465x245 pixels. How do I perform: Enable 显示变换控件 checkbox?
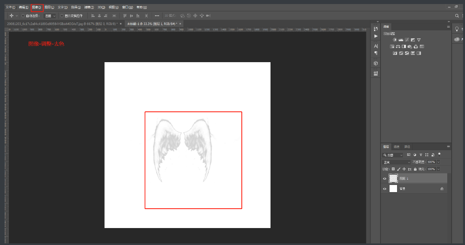tap(62, 16)
